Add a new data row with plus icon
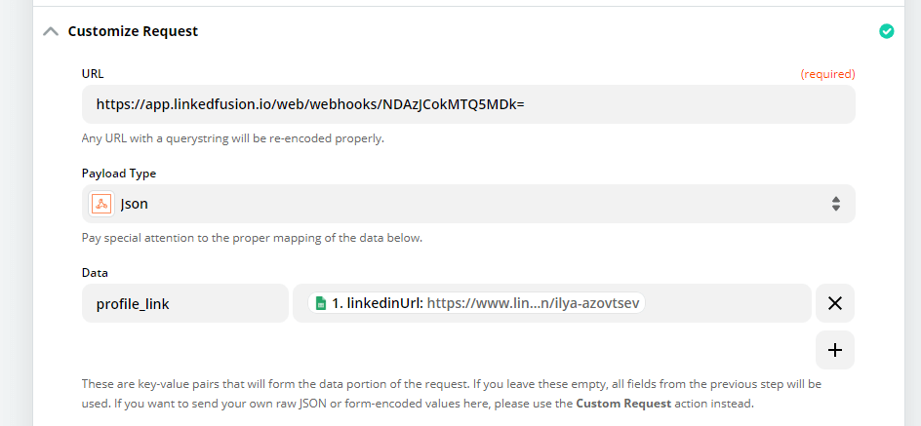Image resolution: width=921 pixels, height=426 pixels. (x=835, y=350)
